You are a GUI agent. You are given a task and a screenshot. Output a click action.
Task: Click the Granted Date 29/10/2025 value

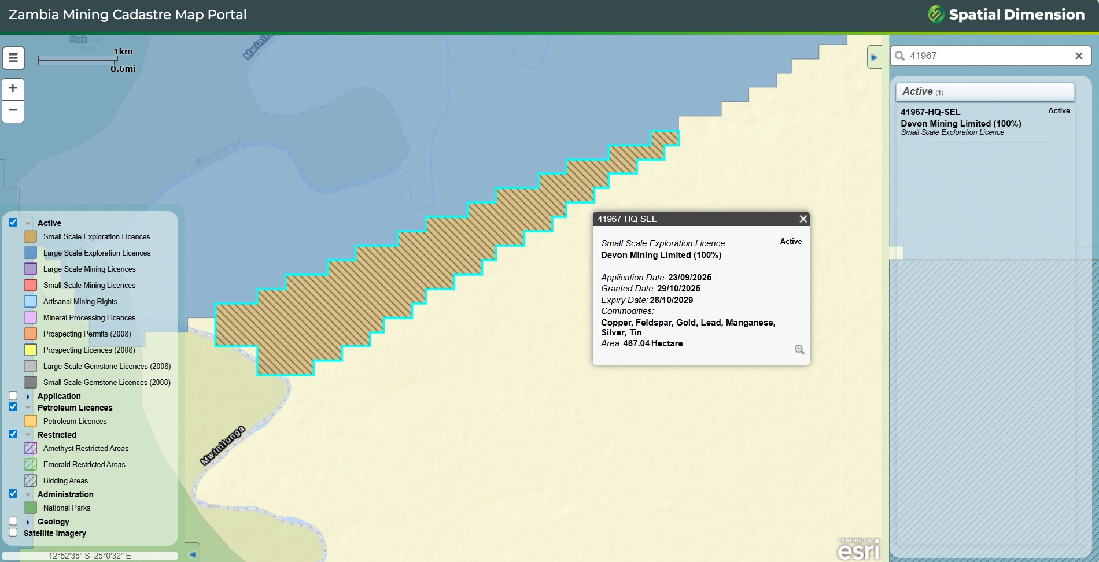678,289
